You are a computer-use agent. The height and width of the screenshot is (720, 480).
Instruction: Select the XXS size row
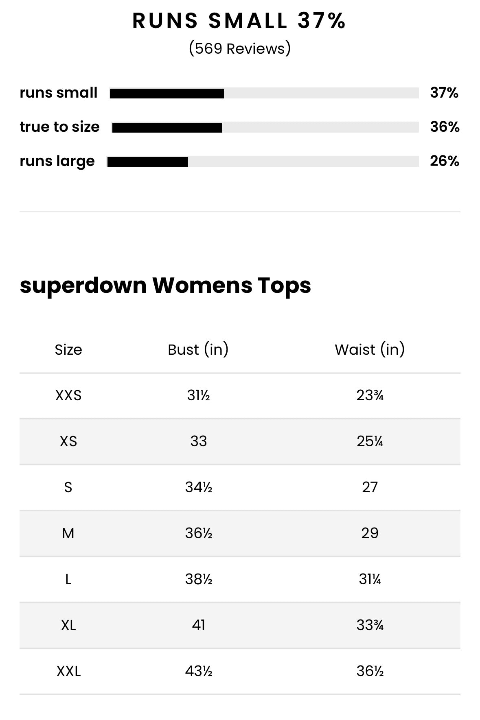click(x=240, y=396)
